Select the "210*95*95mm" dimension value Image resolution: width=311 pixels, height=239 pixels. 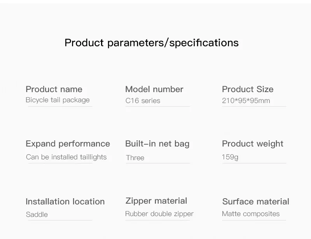(x=246, y=101)
